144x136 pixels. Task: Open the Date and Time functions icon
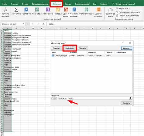pos(66,10)
